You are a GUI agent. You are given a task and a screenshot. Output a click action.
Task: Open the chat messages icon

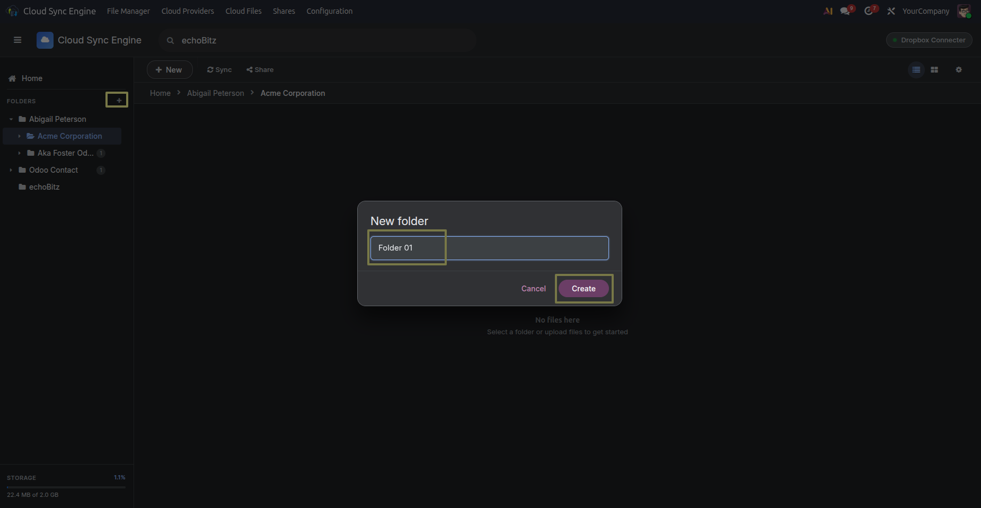[846, 11]
